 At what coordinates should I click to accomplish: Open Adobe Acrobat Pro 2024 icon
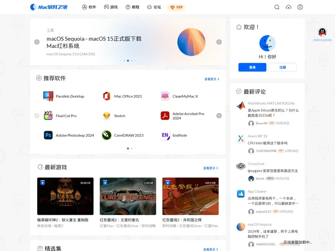[x=165, y=116]
